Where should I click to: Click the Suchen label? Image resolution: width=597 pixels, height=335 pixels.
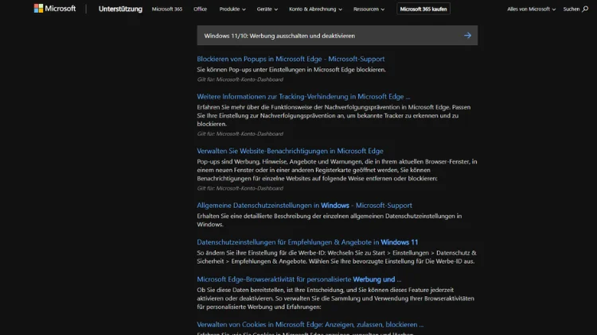pyautogui.click(x=571, y=9)
